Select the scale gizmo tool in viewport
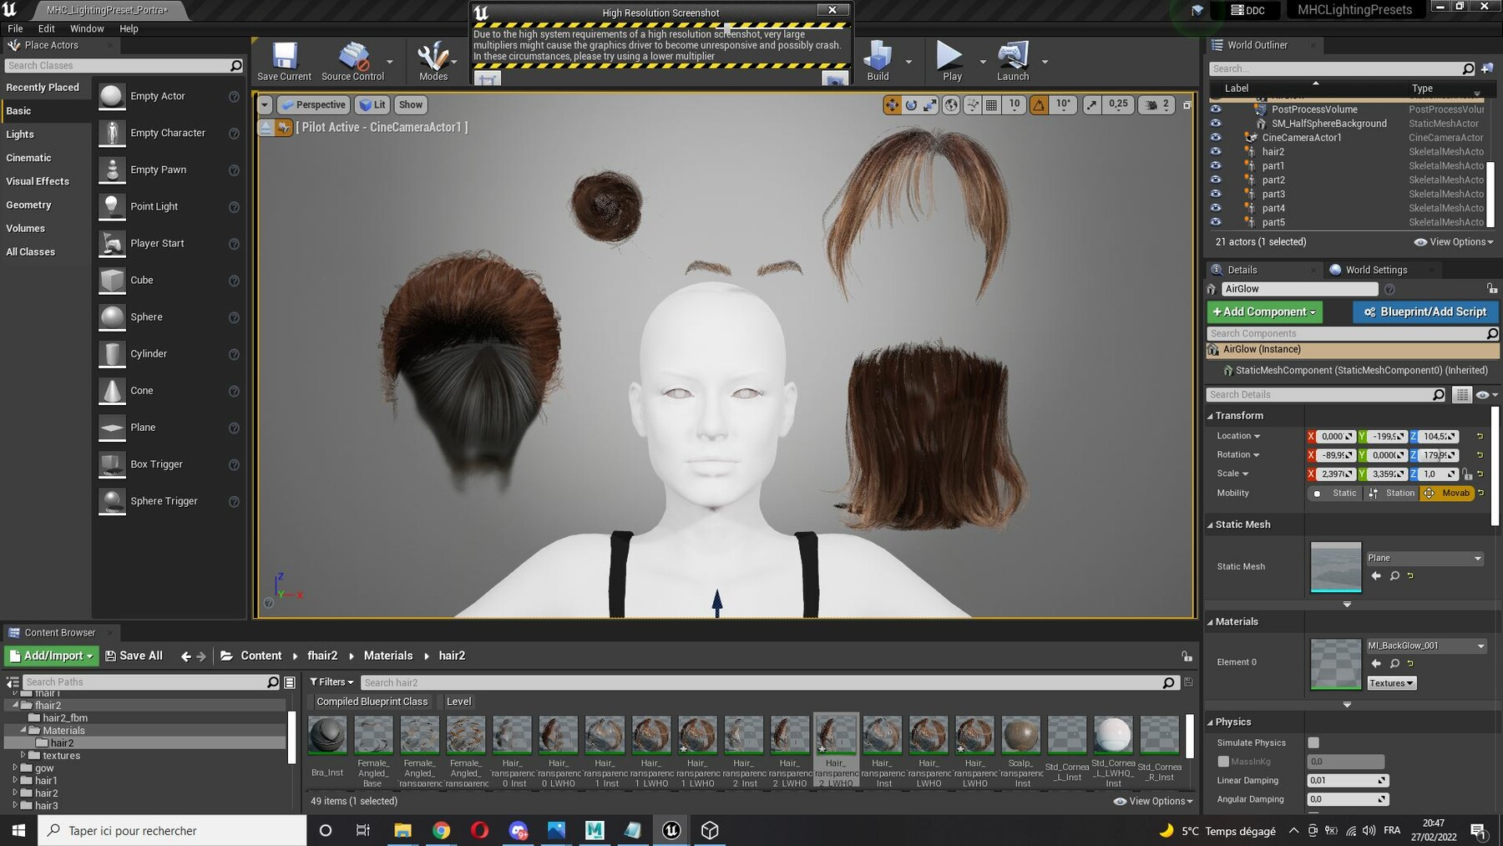 tap(930, 104)
